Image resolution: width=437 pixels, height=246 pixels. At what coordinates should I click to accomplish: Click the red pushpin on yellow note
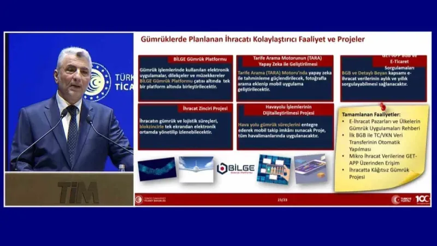click(x=383, y=106)
